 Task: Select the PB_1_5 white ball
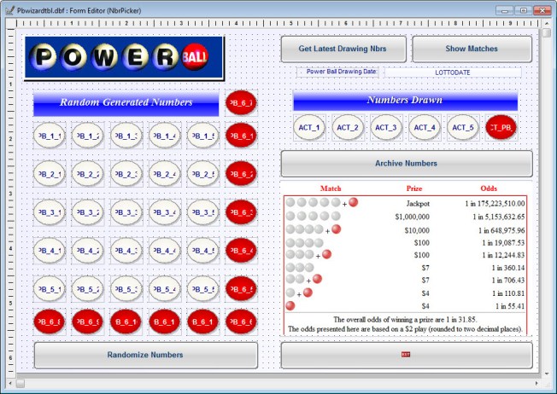click(202, 136)
